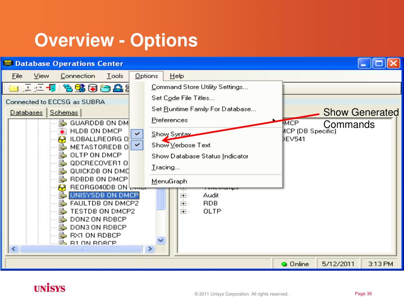The width and height of the screenshot is (404, 303).
Task: Click the TESTDB database icon
Action: tap(62, 211)
